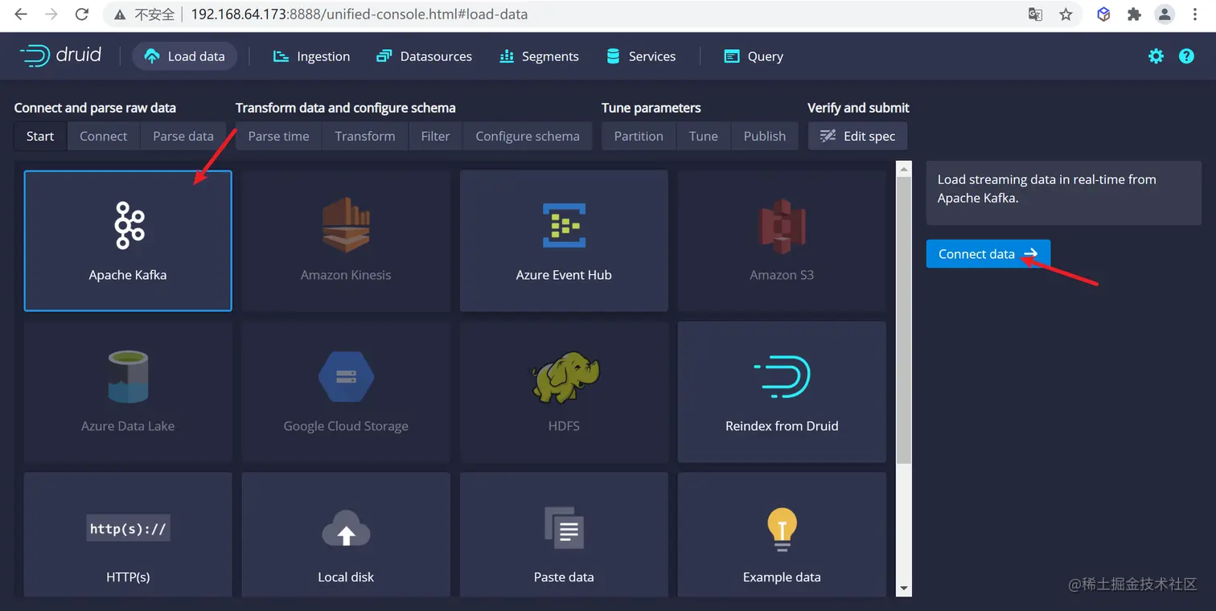Choose the Azure Data Lake source card
1216x611 pixels.
click(128, 392)
